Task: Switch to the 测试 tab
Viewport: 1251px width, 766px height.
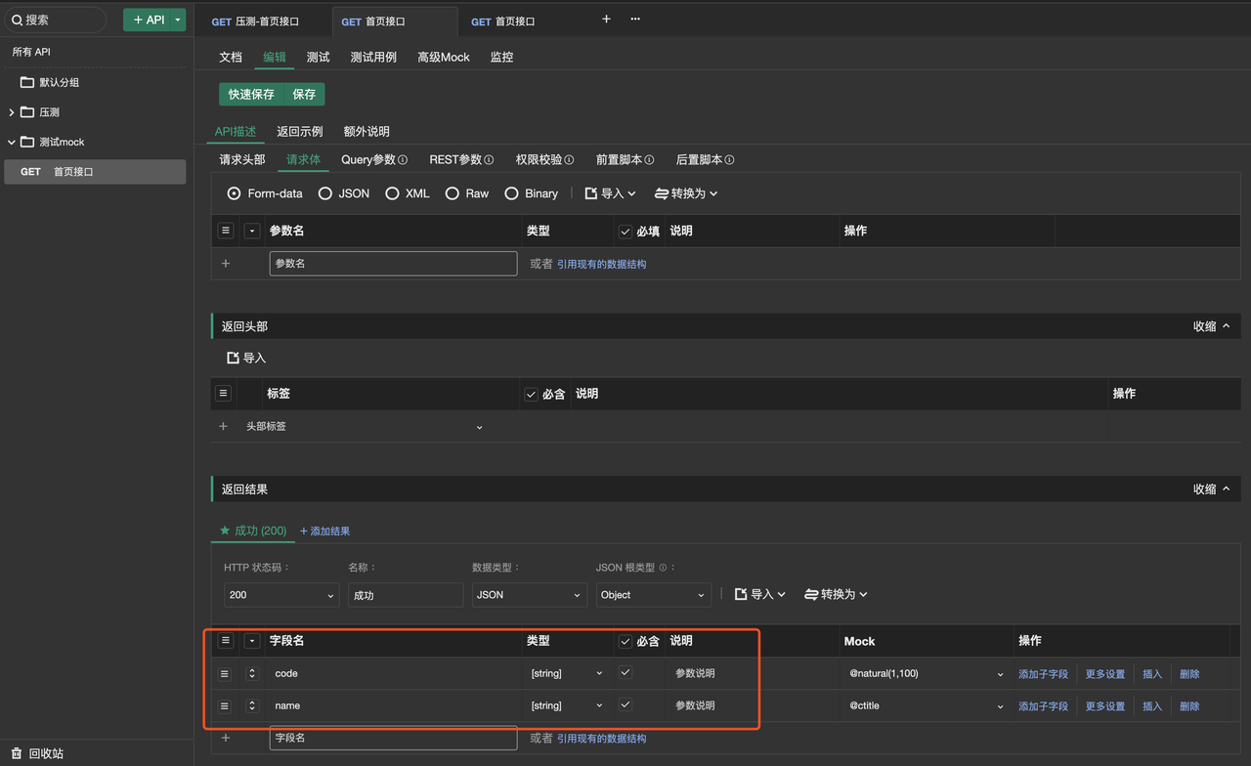Action: click(318, 57)
